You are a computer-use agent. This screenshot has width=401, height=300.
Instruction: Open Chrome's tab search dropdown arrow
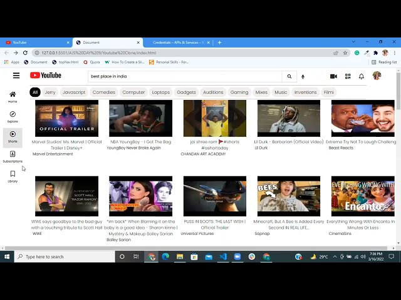(353, 42)
